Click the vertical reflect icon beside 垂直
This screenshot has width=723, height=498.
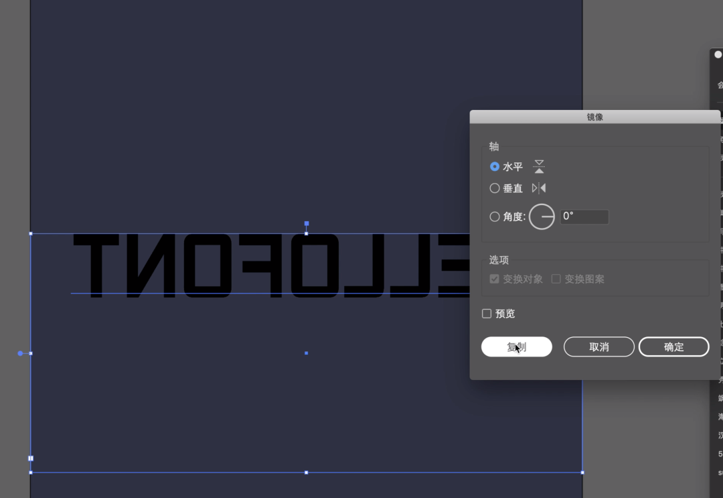tap(539, 188)
